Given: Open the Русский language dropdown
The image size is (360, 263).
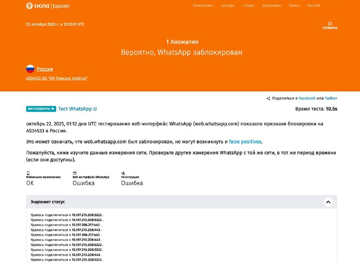Looking at the screenshot, I should point(322,5).
